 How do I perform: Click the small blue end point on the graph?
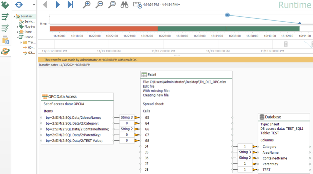(x=300, y=23)
